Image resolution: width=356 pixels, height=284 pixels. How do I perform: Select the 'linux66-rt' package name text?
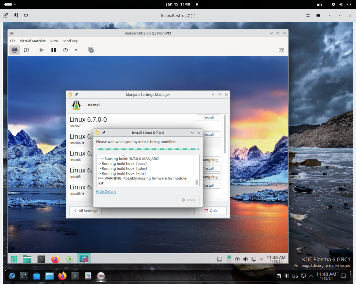pyautogui.click(x=77, y=143)
